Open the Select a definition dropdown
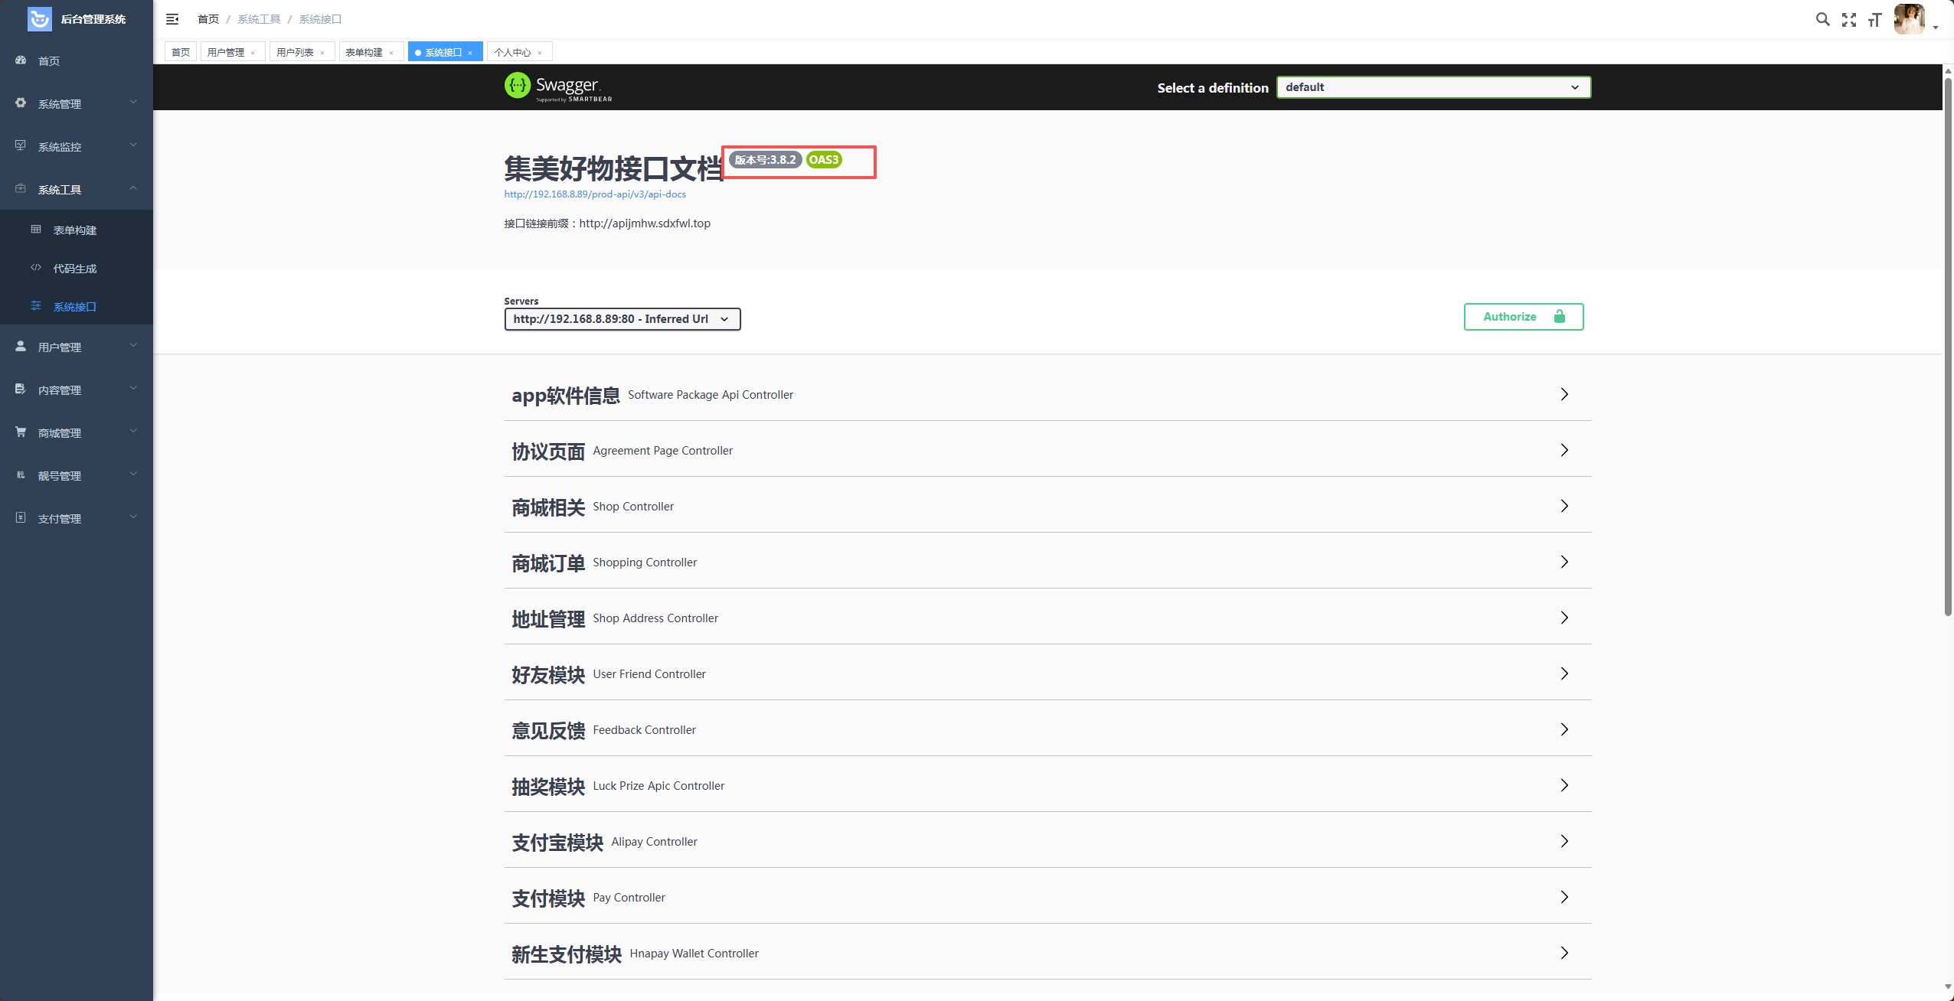The width and height of the screenshot is (1954, 1001). [1433, 87]
